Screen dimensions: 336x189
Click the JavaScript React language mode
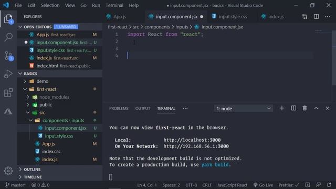232,185
